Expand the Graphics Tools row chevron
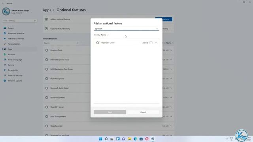The image size is (253, 142). [x=171, y=50]
